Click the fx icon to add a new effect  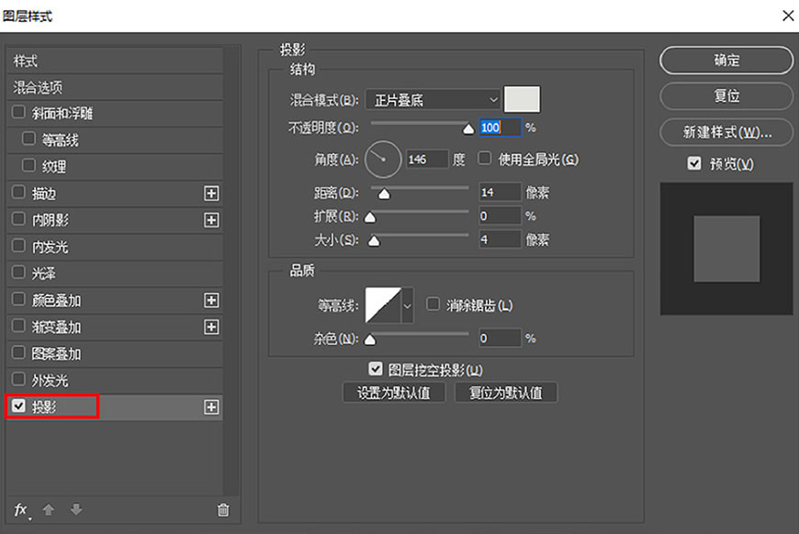click(x=19, y=510)
